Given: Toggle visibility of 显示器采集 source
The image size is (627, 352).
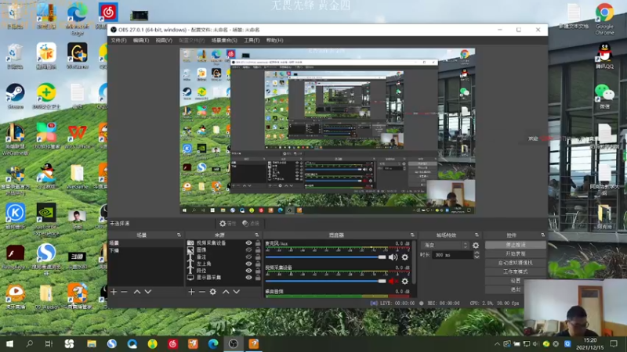Looking at the screenshot, I should (x=248, y=278).
